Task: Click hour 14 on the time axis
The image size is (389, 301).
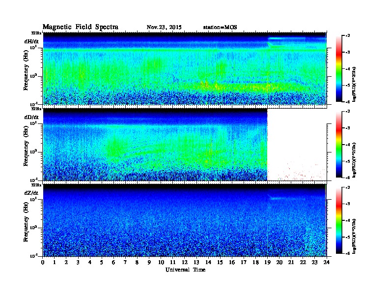Action: click(x=208, y=263)
